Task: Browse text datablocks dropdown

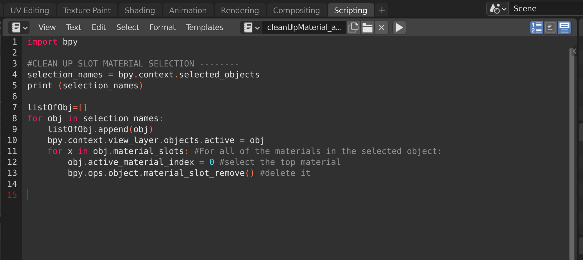Action: (251, 27)
